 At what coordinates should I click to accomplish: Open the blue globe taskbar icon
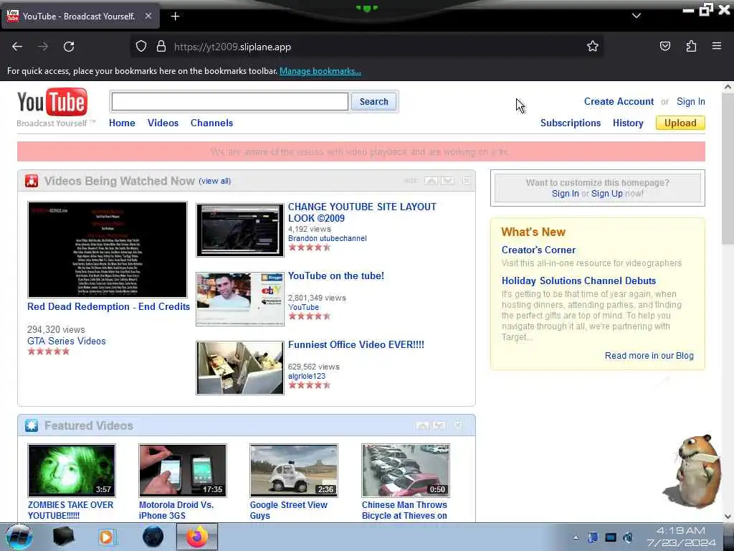[153, 537]
